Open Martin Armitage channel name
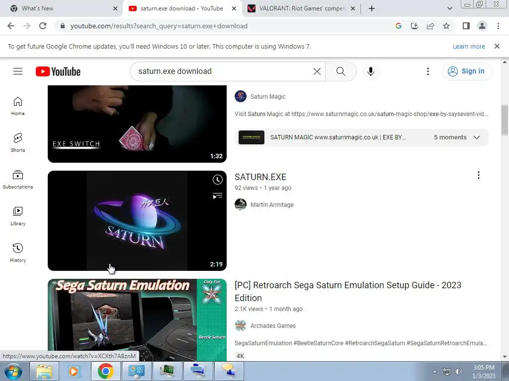This screenshot has width=509, height=381. point(272,205)
